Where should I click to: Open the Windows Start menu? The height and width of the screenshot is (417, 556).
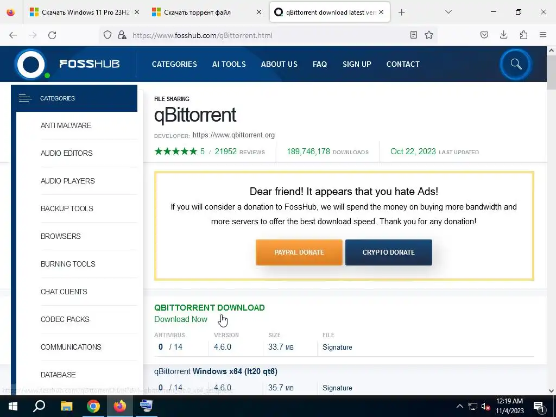13,406
